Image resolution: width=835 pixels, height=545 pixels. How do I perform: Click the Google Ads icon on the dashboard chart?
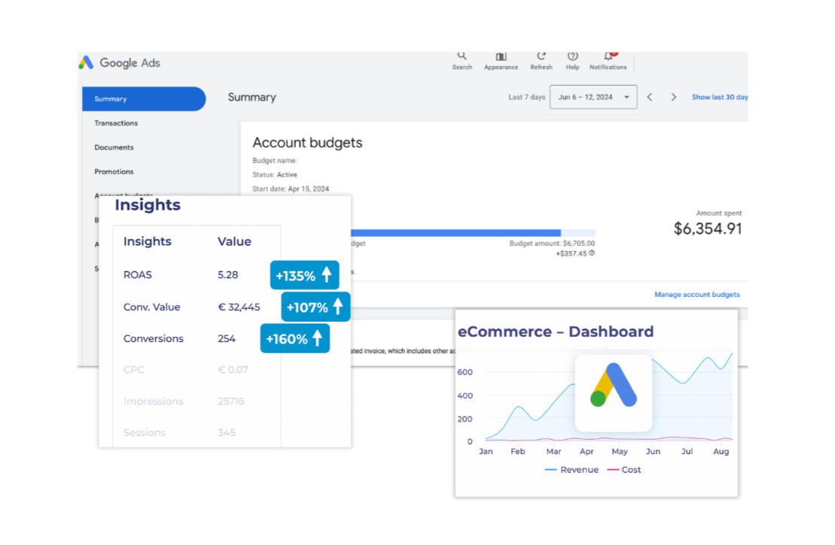coord(613,392)
